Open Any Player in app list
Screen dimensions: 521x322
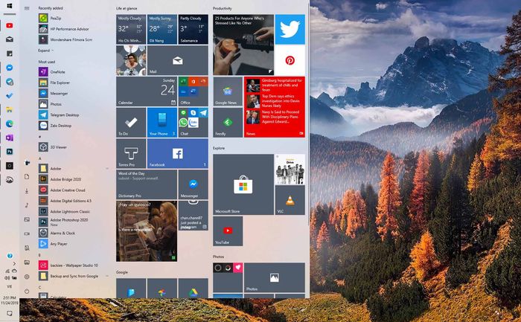(x=74, y=244)
